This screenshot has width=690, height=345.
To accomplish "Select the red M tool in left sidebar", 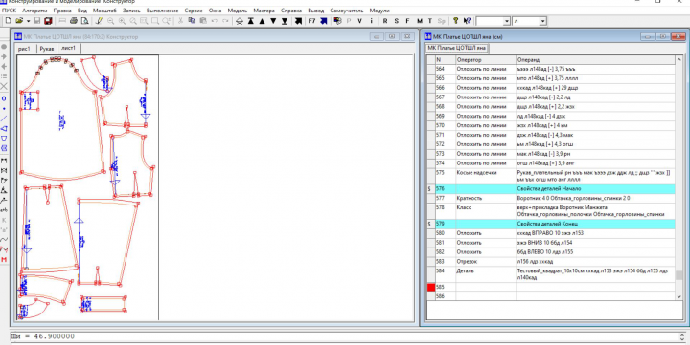I will tap(4, 260).
